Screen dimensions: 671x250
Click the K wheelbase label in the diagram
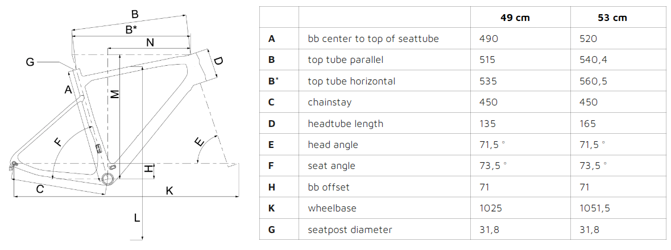click(x=169, y=190)
